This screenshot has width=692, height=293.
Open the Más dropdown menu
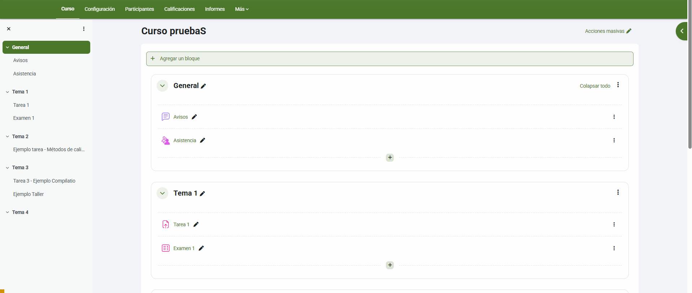(241, 9)
